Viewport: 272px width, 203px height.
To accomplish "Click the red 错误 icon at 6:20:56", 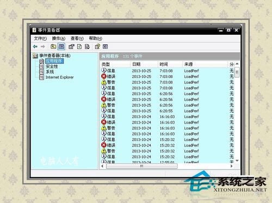I will click(104, 99).
